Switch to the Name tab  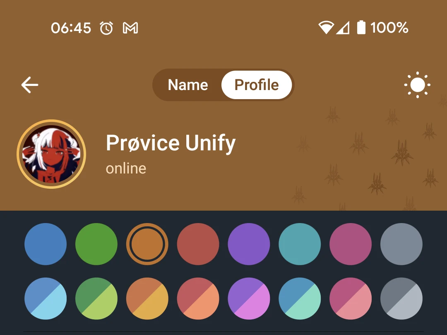pyautogui.click(x=188, y=85)
